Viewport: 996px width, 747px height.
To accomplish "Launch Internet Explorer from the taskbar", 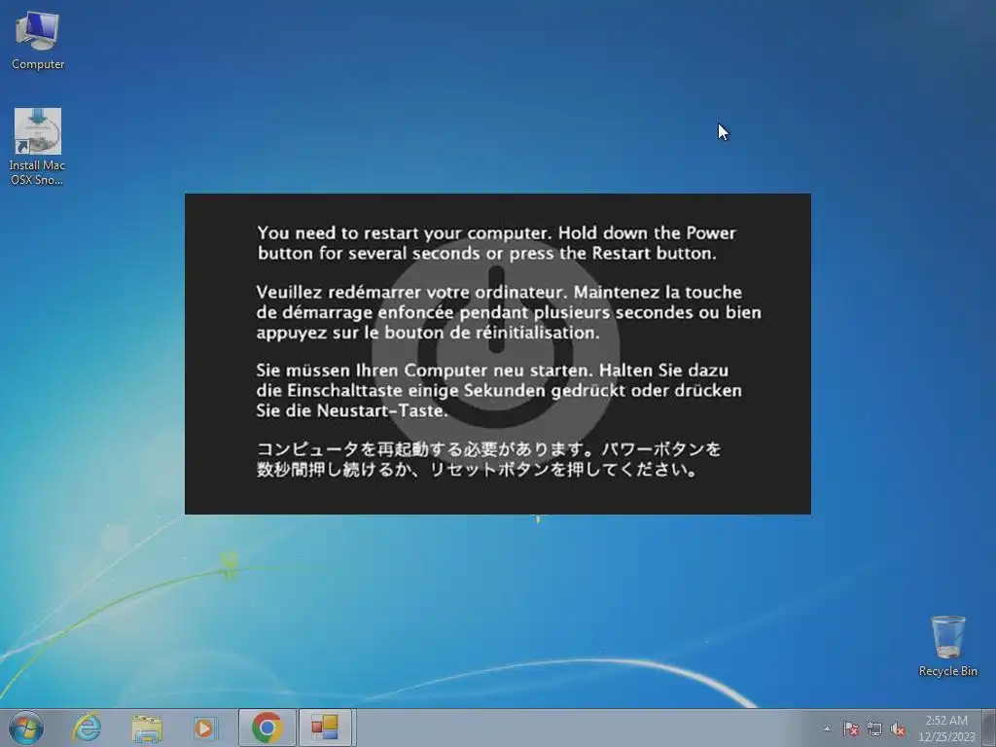I will tap(87, 728).
